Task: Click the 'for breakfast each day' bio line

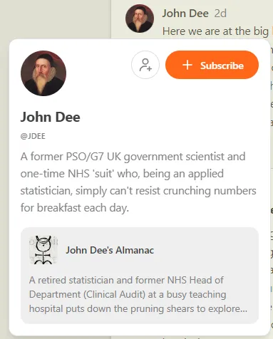Action: pyautogui.click(x=75, y=208)
